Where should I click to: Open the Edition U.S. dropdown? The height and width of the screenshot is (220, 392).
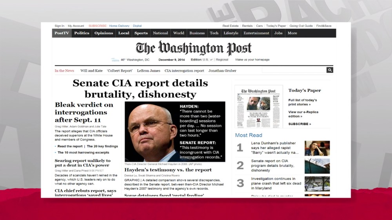201,59
